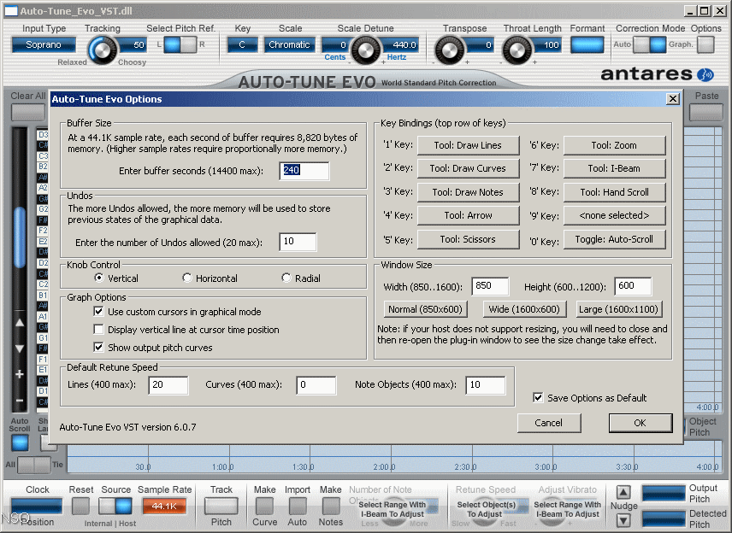
Task: Open the '9' Key none selected dropdown
Action: [x=613, y=216]
